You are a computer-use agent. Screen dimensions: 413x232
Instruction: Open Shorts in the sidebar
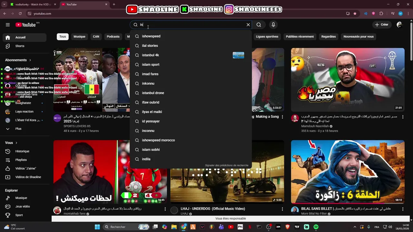pos(25,46)
